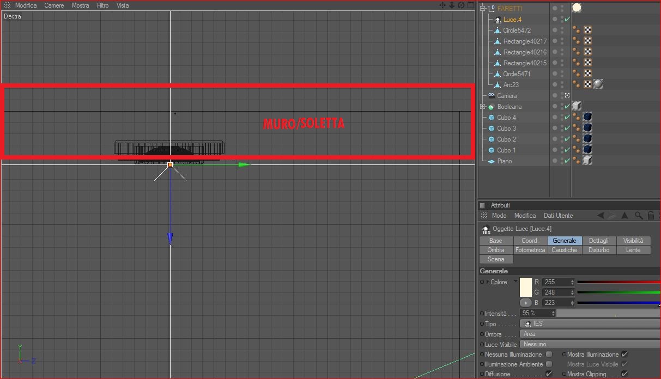
Task: Click the viewport rotate icon
Action: click(x=461, y=5)
